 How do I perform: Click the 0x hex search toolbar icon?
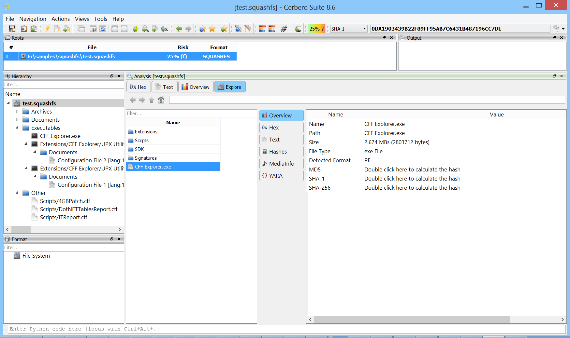[165, 29]
